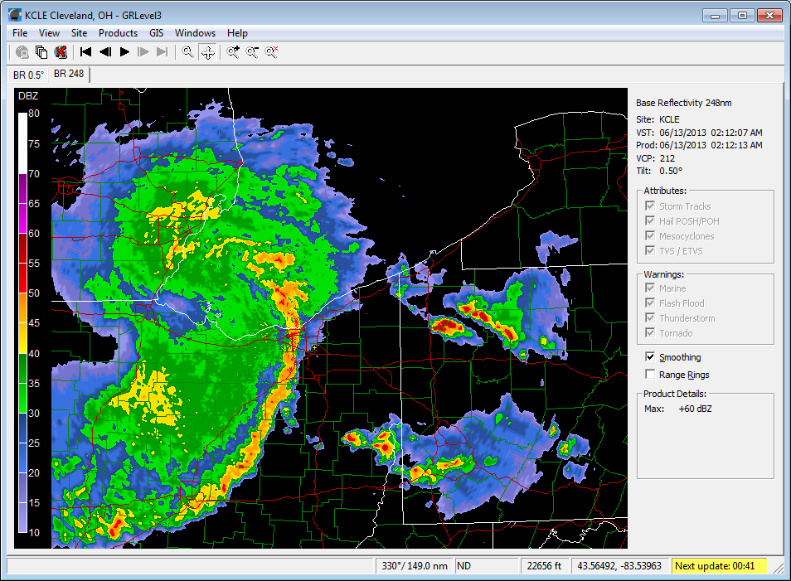791x581 pixels.
Task: Disable the Smoothing checkbox
Action: [650, 357]
